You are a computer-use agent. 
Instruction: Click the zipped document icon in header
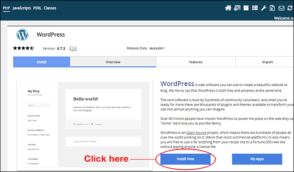coord(272,8)
